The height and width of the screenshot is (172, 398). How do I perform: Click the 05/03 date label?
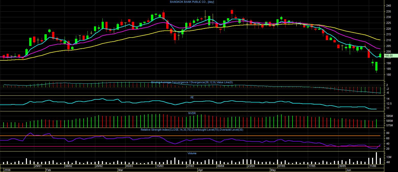tap(129, 166)
